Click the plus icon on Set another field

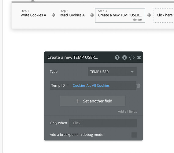pos(78,101)
